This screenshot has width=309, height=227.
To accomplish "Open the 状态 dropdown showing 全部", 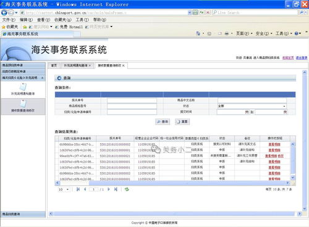I will coord(252,106).
